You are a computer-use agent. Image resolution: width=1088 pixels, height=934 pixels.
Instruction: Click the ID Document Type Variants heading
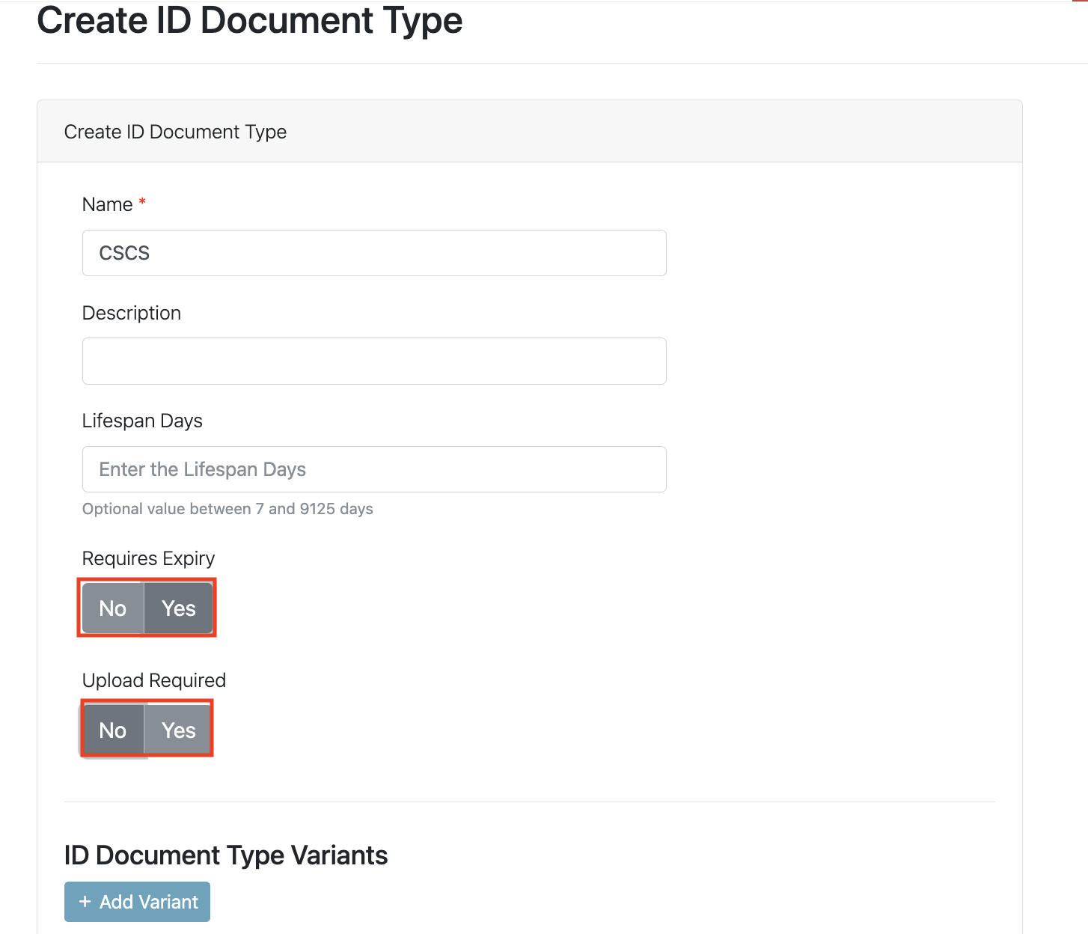point(226,855)
